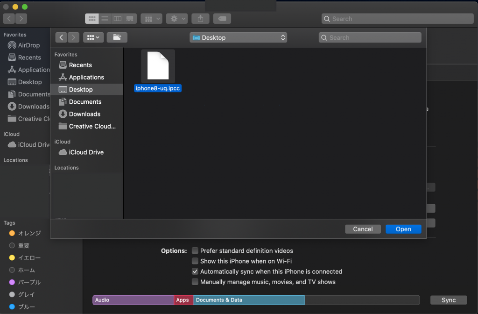This screenshot has height=314, width=478.
Task: Select the iphone8-uq.ipcc file icon
Action: (x=158, y=66)
